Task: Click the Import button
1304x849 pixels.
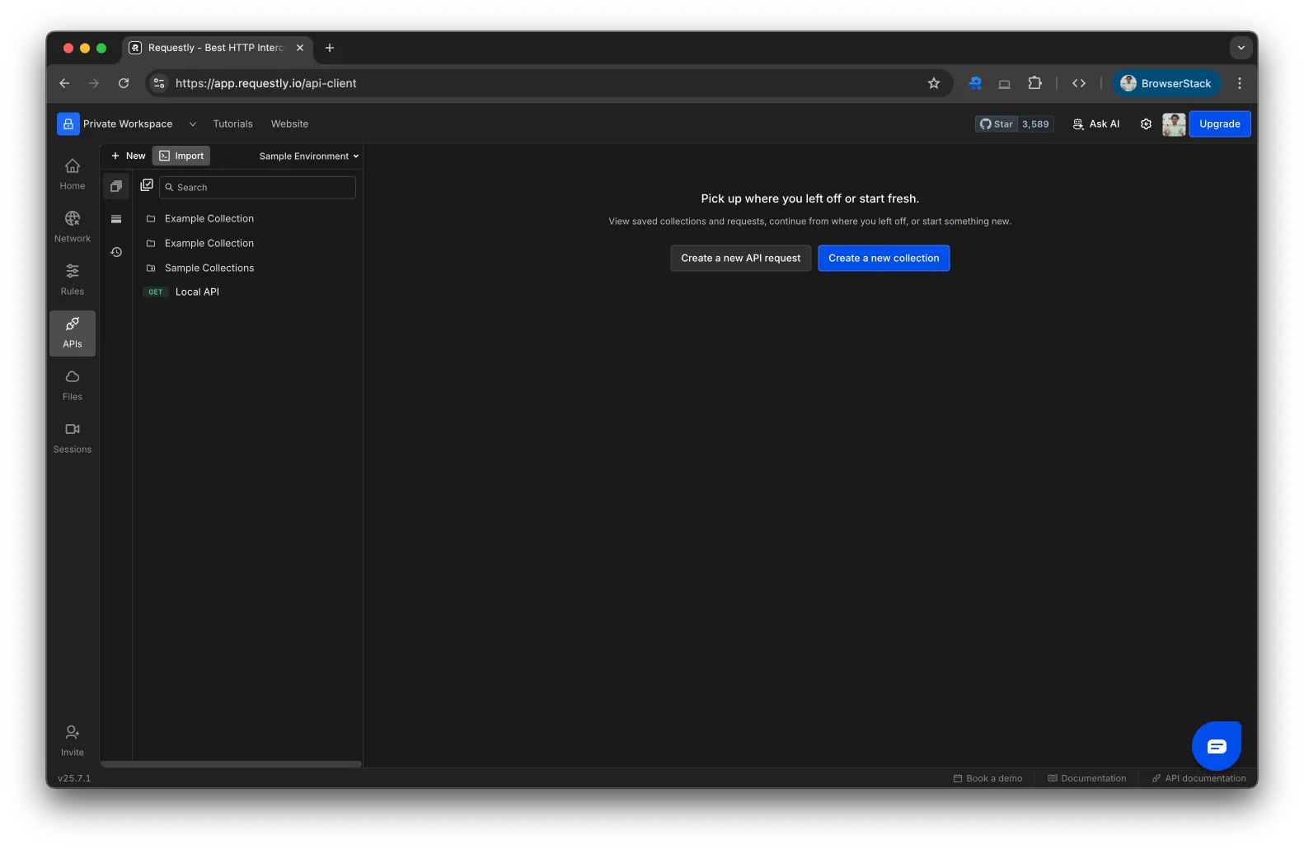Action: [181, 156]
